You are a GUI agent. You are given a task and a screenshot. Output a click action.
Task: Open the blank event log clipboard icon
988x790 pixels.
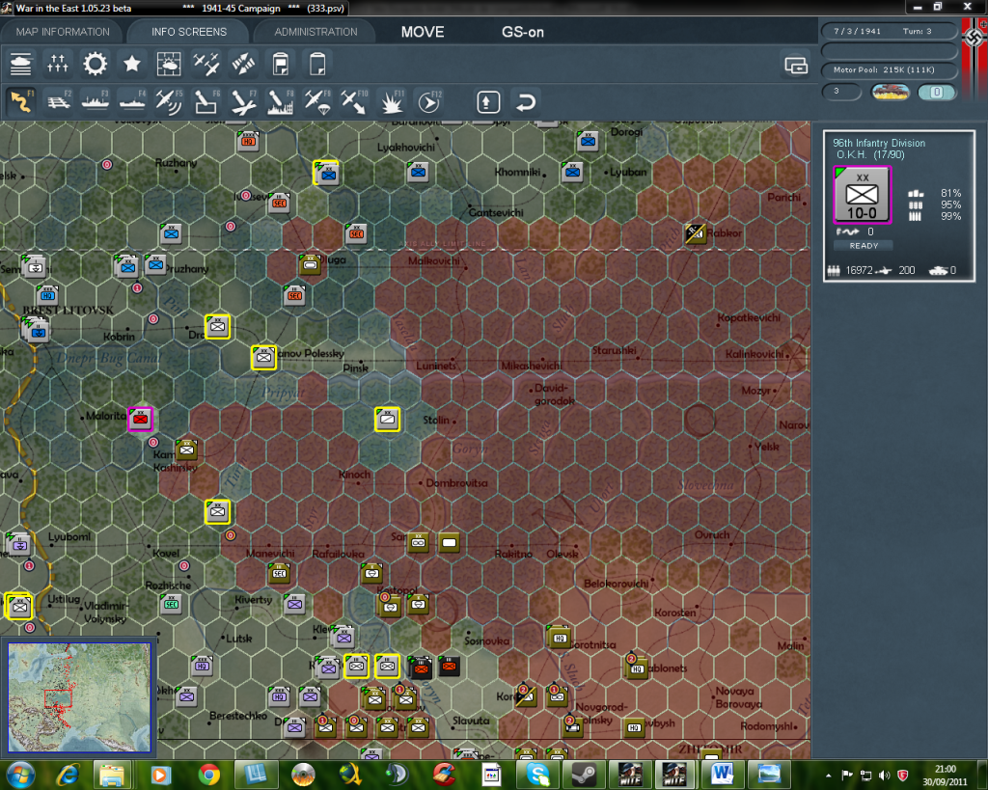click(317, 64)
